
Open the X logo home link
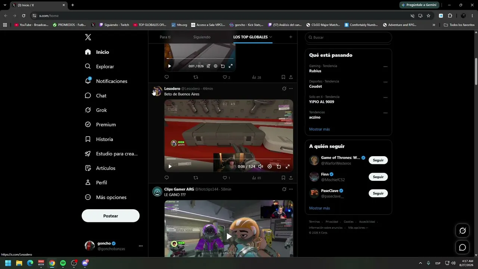tap(88, 37)
